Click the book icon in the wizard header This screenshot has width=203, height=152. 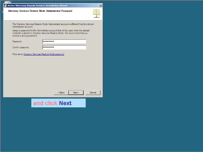tap(96, 13)
